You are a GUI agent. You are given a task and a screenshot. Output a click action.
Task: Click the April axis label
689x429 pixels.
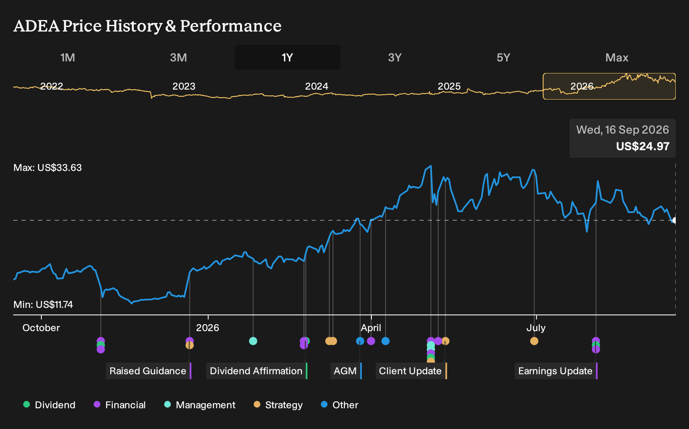click(371, 328)
